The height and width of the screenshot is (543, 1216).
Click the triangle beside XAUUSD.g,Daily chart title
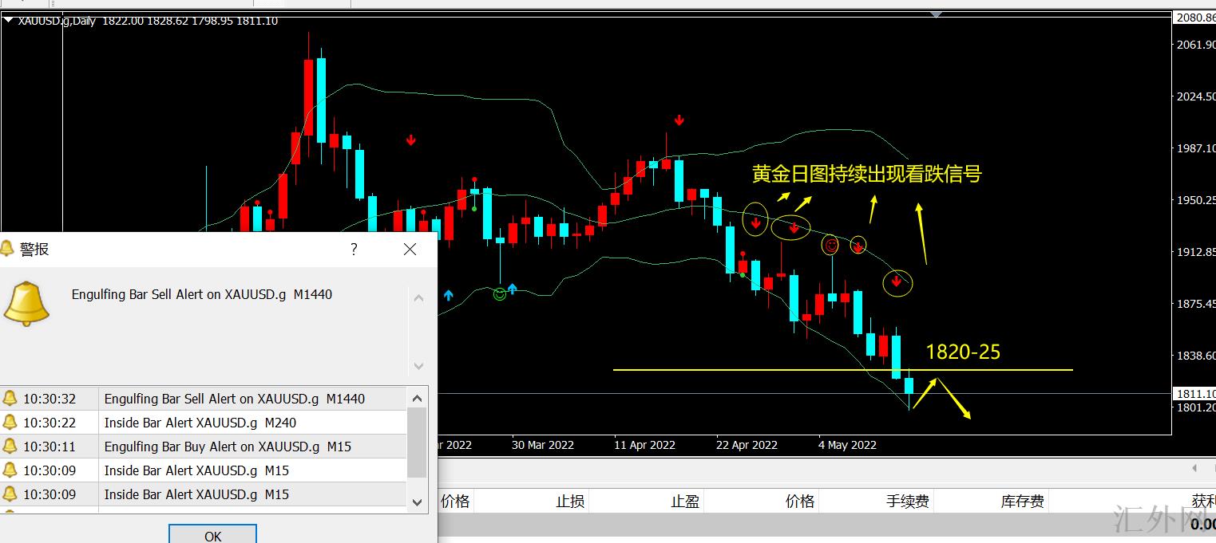[9, 21]
